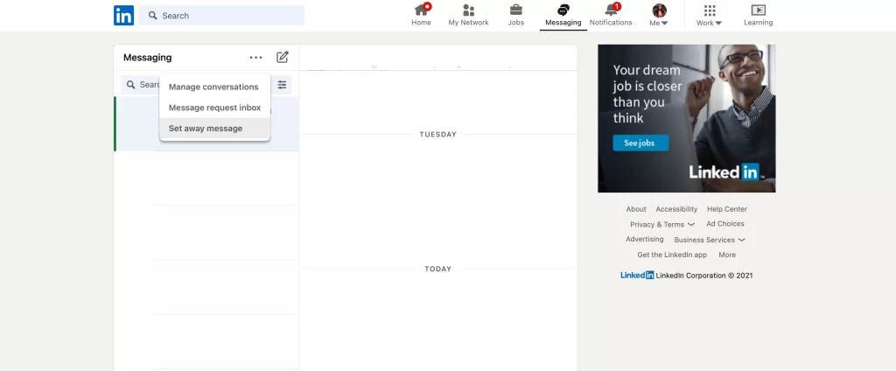Screen dimensions: 896x371
Task: Click Get the LinkedIn app link
Action: (672, 255)
